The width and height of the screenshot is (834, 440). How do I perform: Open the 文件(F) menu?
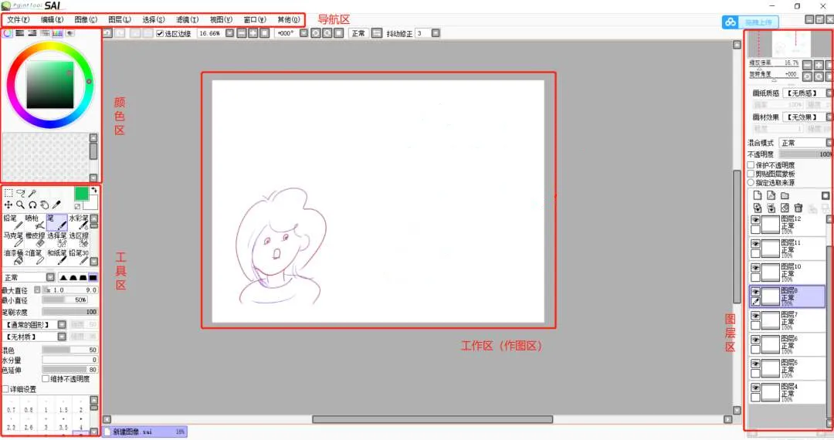pos(19,19)
